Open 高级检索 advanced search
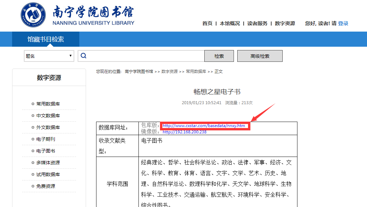The image size is (367, 207). point(260,56)
